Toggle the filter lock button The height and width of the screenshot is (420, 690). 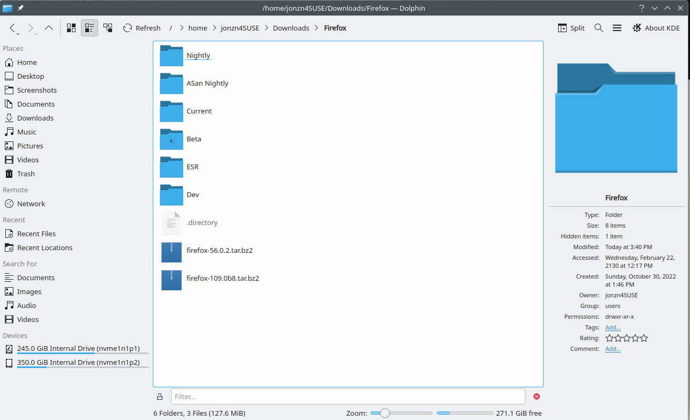click(160, 396)
